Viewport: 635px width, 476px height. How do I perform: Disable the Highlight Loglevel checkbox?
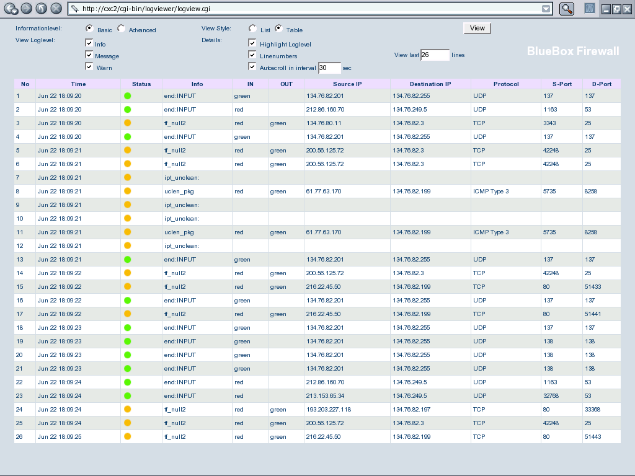click(252, 43)
